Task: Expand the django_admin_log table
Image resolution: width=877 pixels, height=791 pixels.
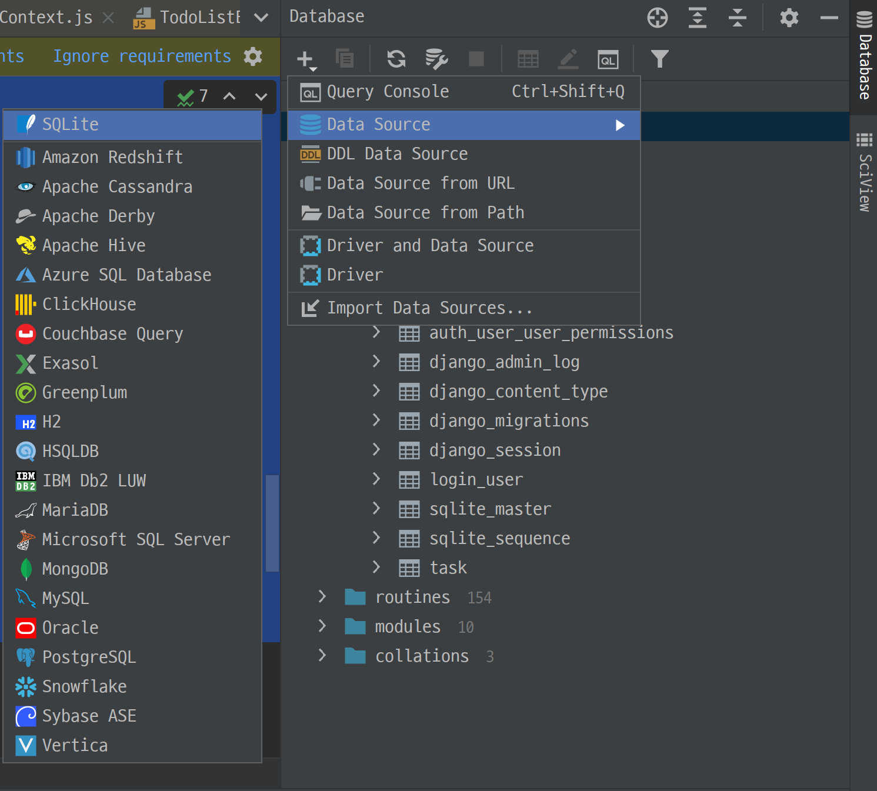Action: click(x=376, y=362)
